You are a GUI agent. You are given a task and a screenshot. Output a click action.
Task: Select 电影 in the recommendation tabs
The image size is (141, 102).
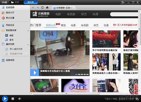(x=73, y=25)
